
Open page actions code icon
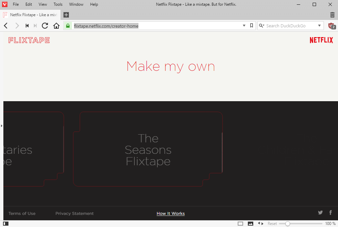(x=261, y=224)
